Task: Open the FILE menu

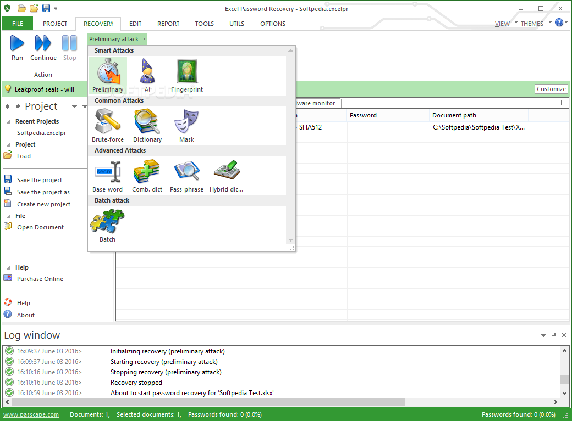Action: coord(18,24)
